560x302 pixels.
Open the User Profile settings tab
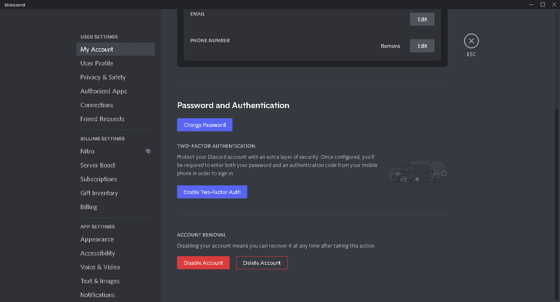click(97, 63)
